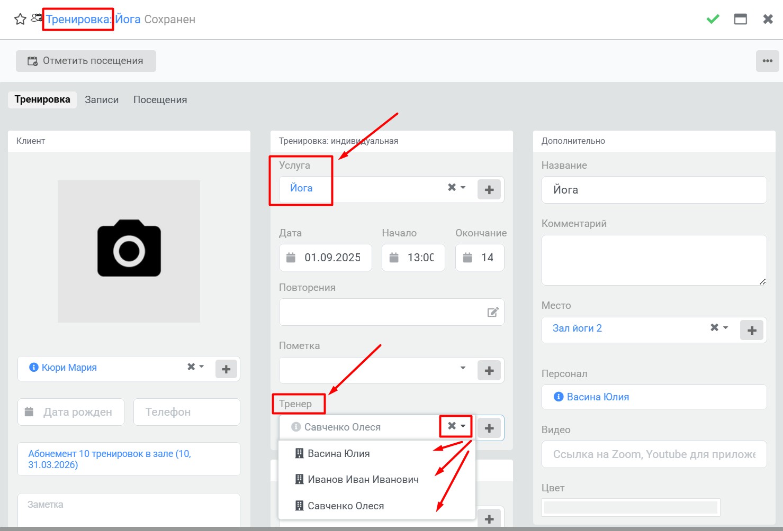Viewport: 783px width, 531px height.
Task: Add a new service using the Услуга plus
Action: (x=489, y=190)
